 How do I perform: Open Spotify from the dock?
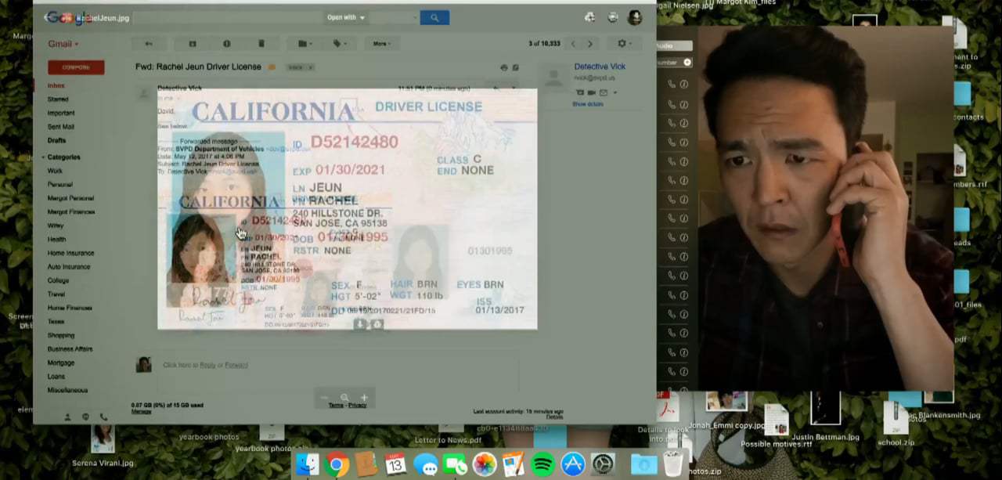(x=542, y=464)
